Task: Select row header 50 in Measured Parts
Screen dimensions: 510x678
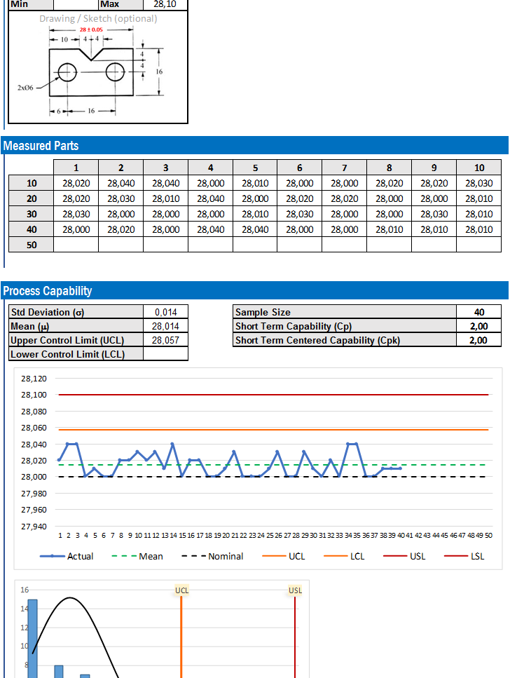Action: [x=31, y=245]
